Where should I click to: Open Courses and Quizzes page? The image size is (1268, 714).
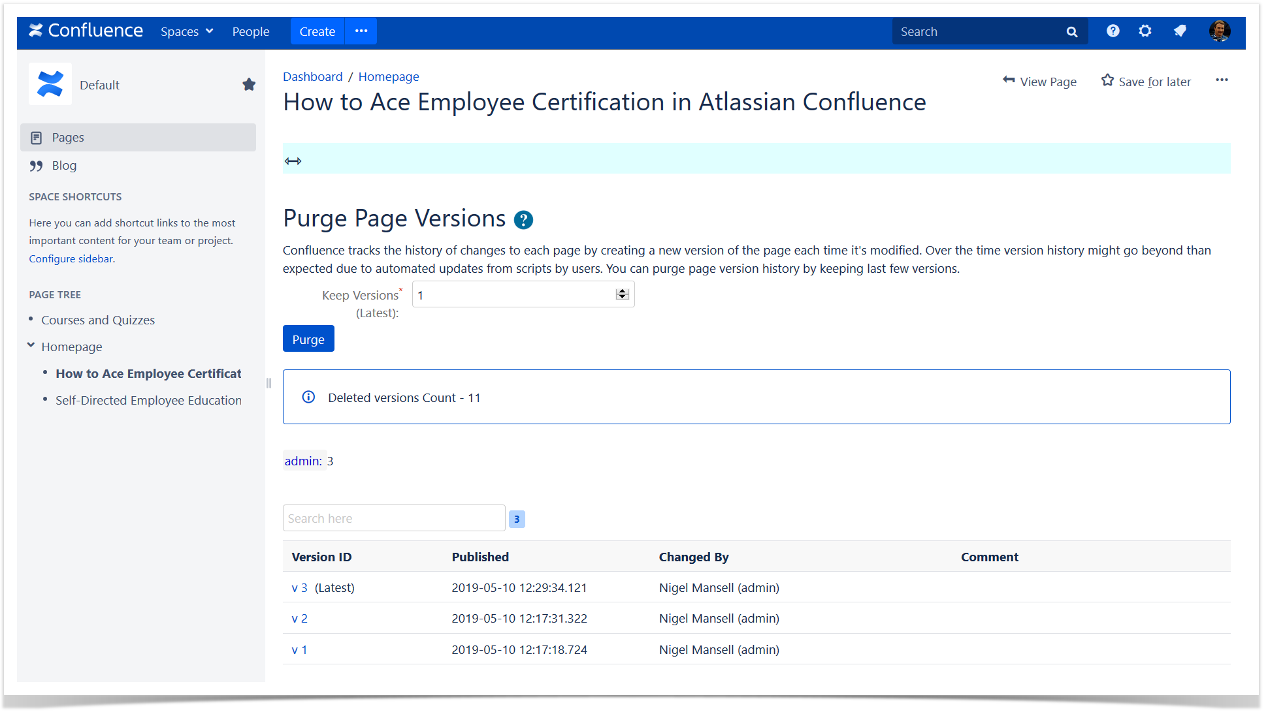click(98, 320)
